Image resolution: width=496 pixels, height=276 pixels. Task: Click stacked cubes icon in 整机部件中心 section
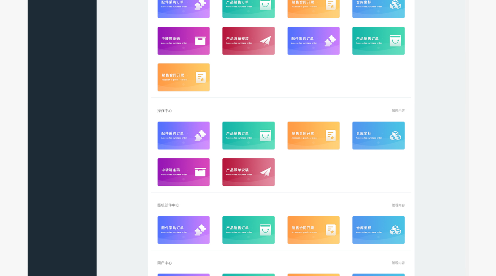(395, 230)
